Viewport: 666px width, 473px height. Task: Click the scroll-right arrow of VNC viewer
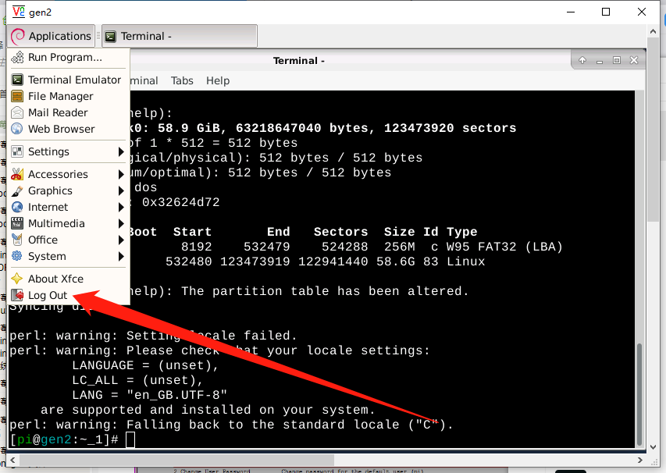pos(640,460)
